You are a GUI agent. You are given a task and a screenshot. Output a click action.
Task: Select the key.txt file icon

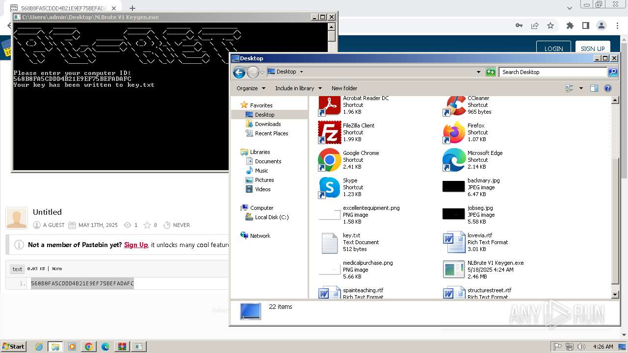pos(329,242)
